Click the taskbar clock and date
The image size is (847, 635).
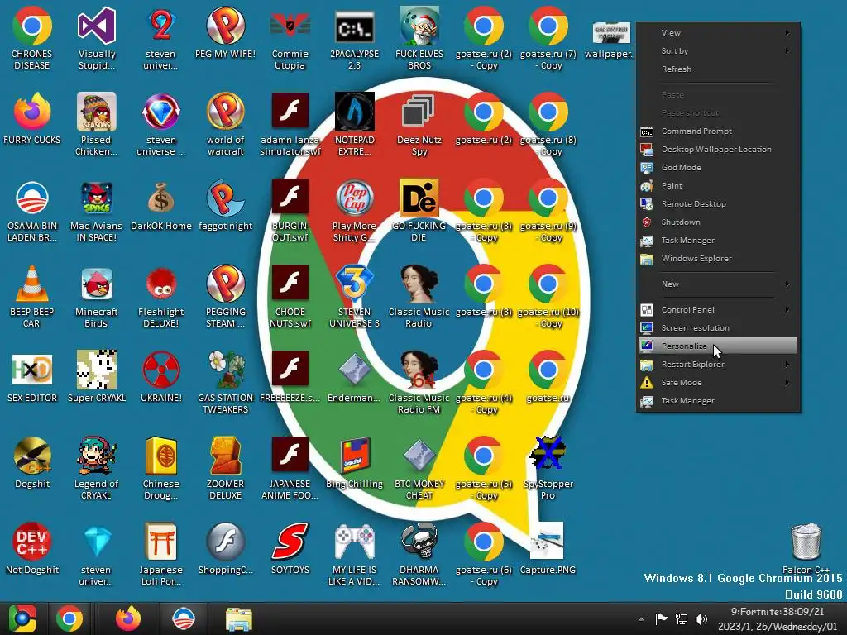click(x=778, y=619)
